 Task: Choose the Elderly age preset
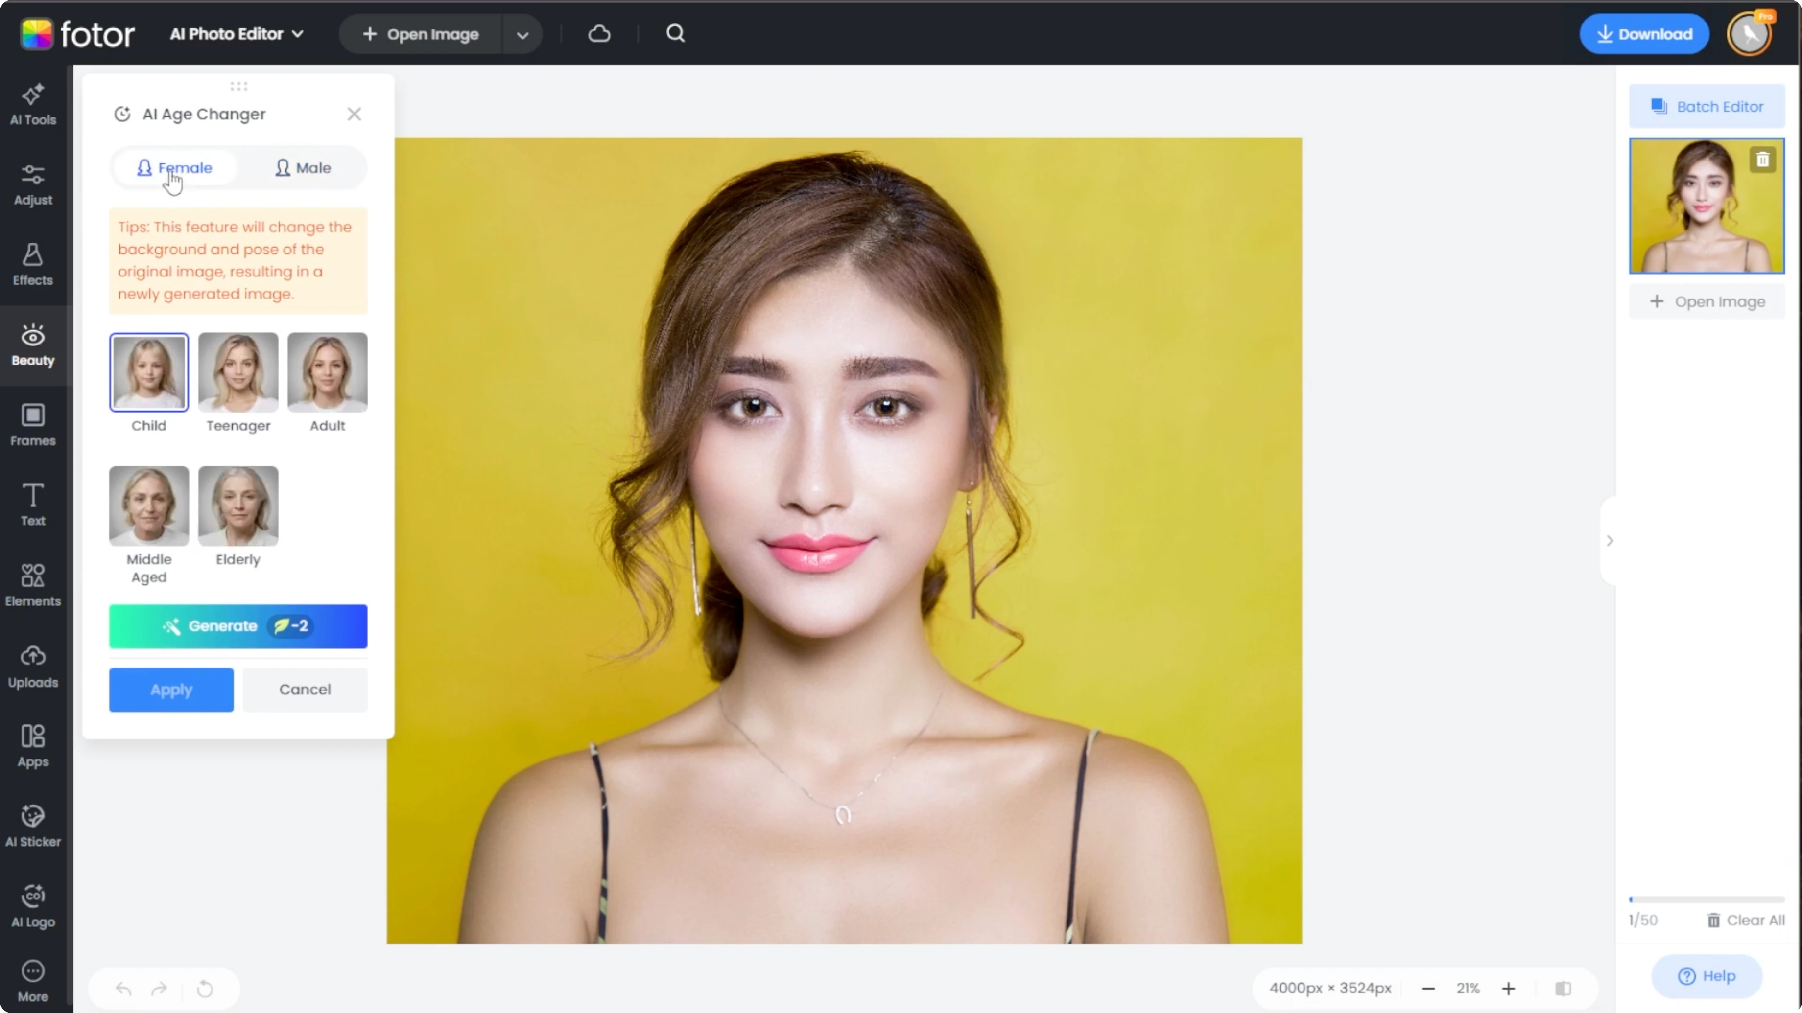pyautogui.click(x=238, y=506)
